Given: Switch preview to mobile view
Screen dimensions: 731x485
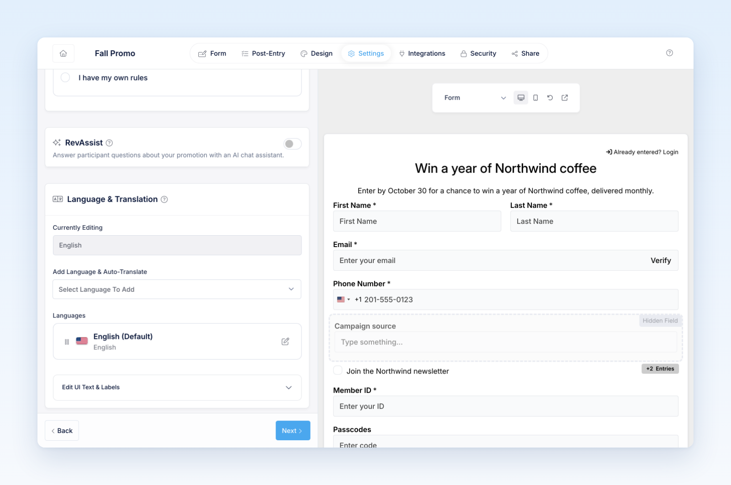Looking at the screenshot, I should point(535,98).
